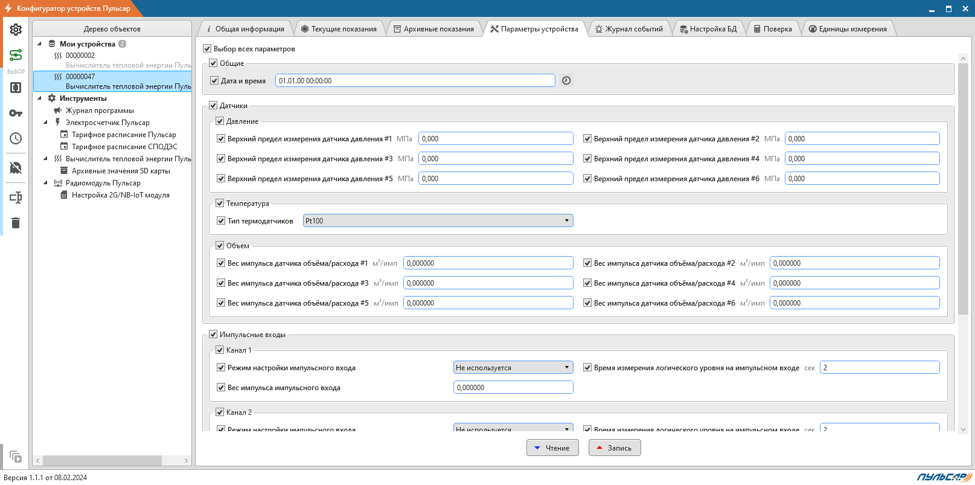The height and width of the screenshot is (485, 975).
Task: Click the clock icon in left sidebar
Action: point(16,138)
